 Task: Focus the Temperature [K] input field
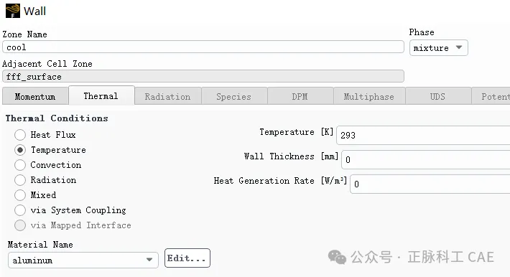click(423, 135)
